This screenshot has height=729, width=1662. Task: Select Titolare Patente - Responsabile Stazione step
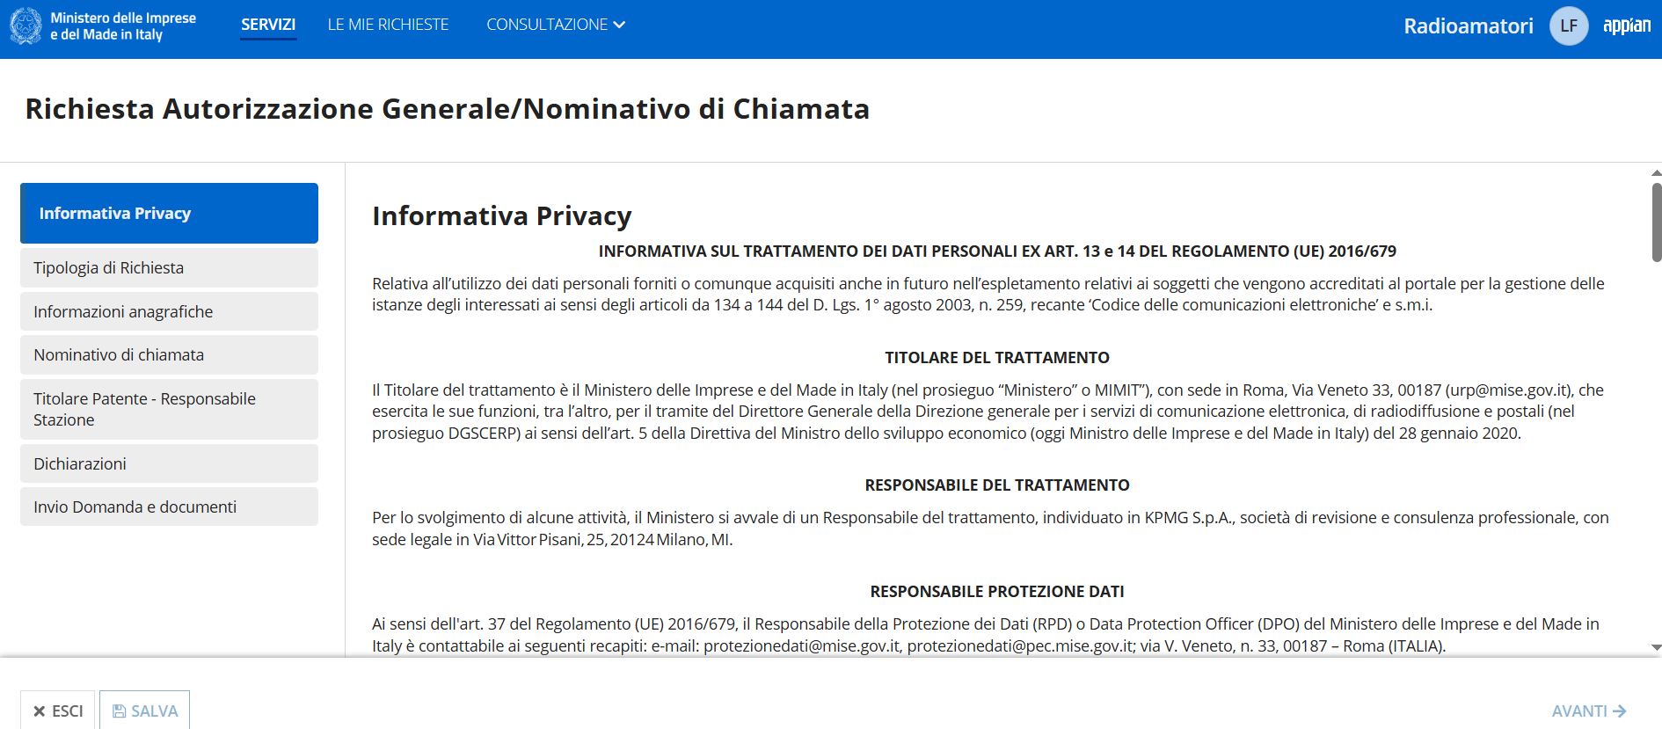pos(169,409)
